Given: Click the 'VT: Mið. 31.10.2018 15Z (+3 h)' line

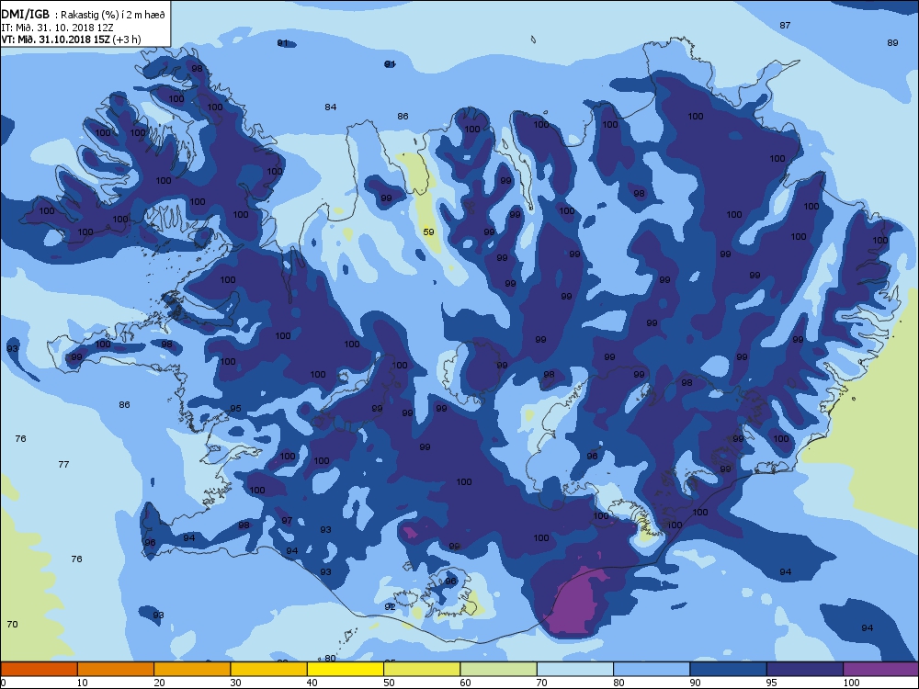Looking at the screenshot, I should 71,40.
